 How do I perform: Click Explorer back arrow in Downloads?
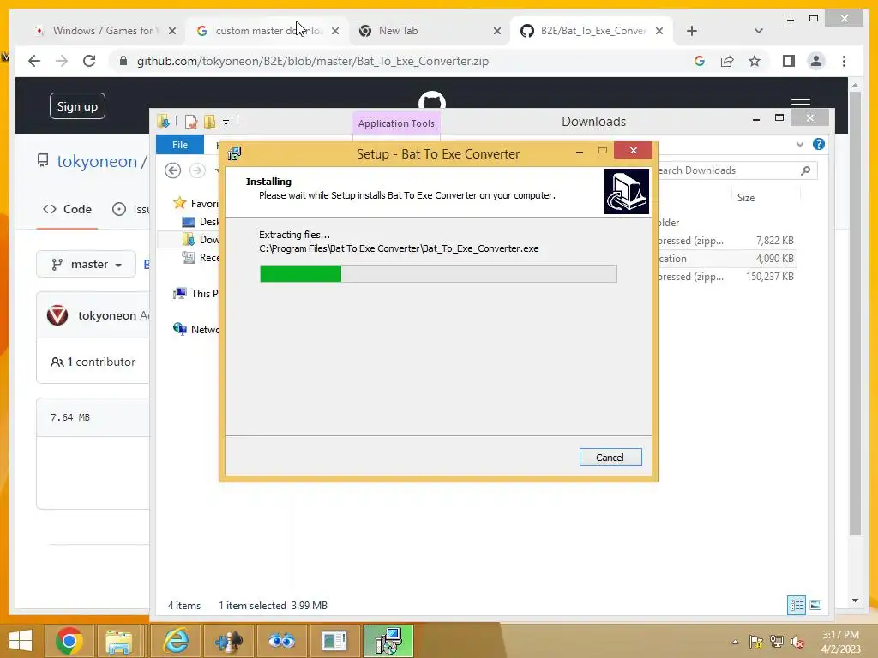click(x=173, y=170)
